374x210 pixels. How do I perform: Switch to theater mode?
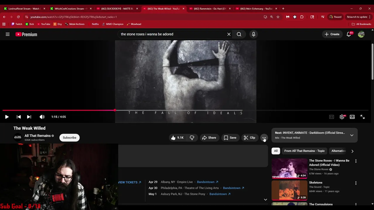pyautogui.click(x=352, y=117)
